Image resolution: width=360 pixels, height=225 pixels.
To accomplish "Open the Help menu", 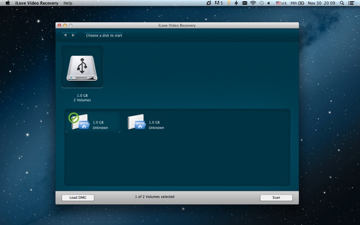I will [x=68, y=3].
